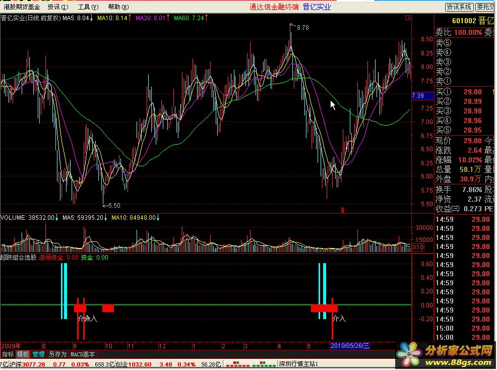Image resolution: width=497 pixels, height=370 pixels.
Task: Click the 超跌组合选股 indicator name
Action: pos(18,258)
